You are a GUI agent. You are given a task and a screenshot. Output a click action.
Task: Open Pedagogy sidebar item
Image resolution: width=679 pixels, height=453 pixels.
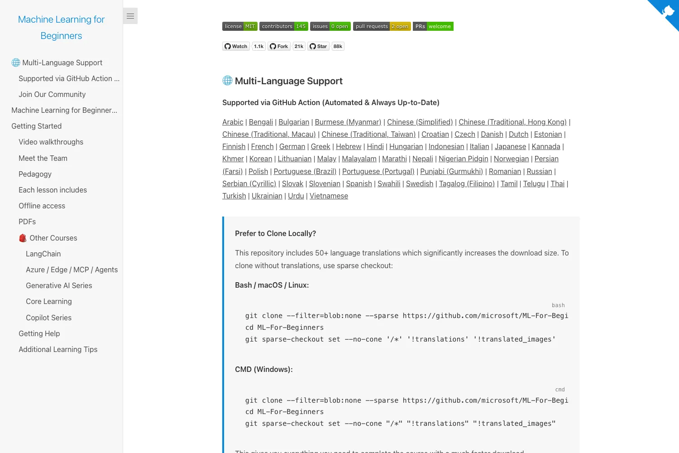[x=35, y=174]
